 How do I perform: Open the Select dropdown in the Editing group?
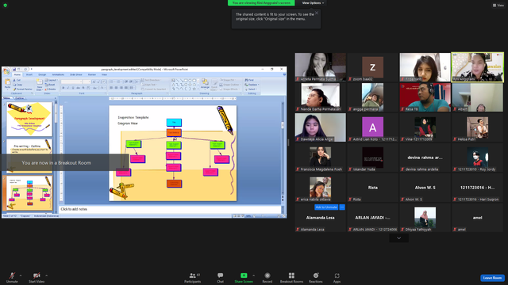251,89
